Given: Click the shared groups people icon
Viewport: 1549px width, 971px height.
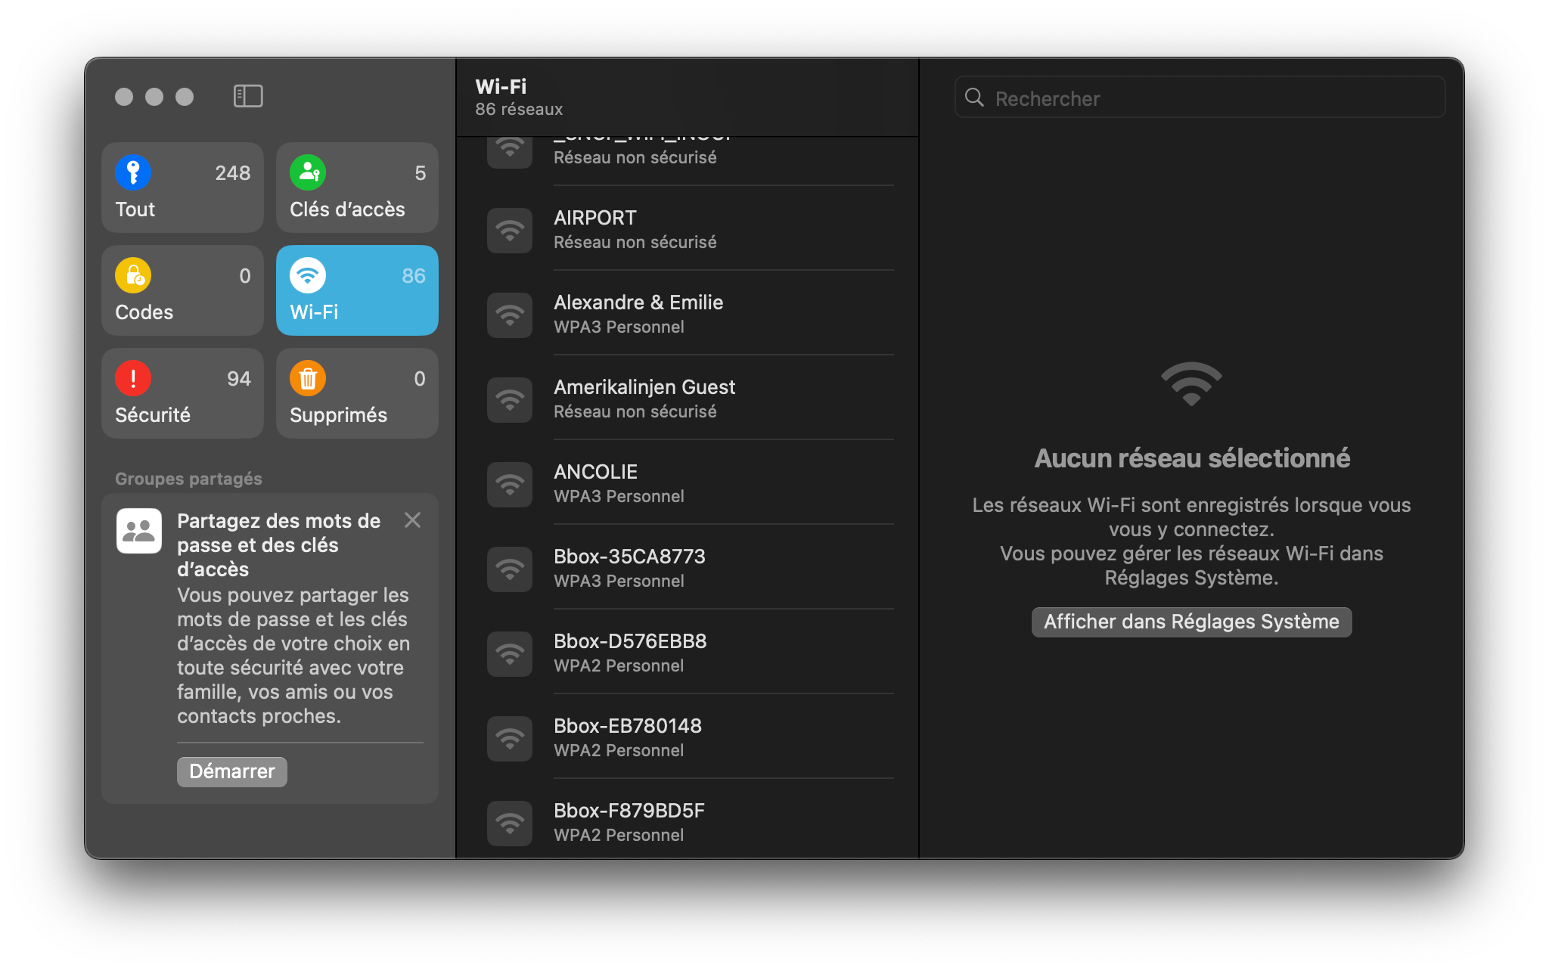Looking at the screenshot, I should point(139,531).
